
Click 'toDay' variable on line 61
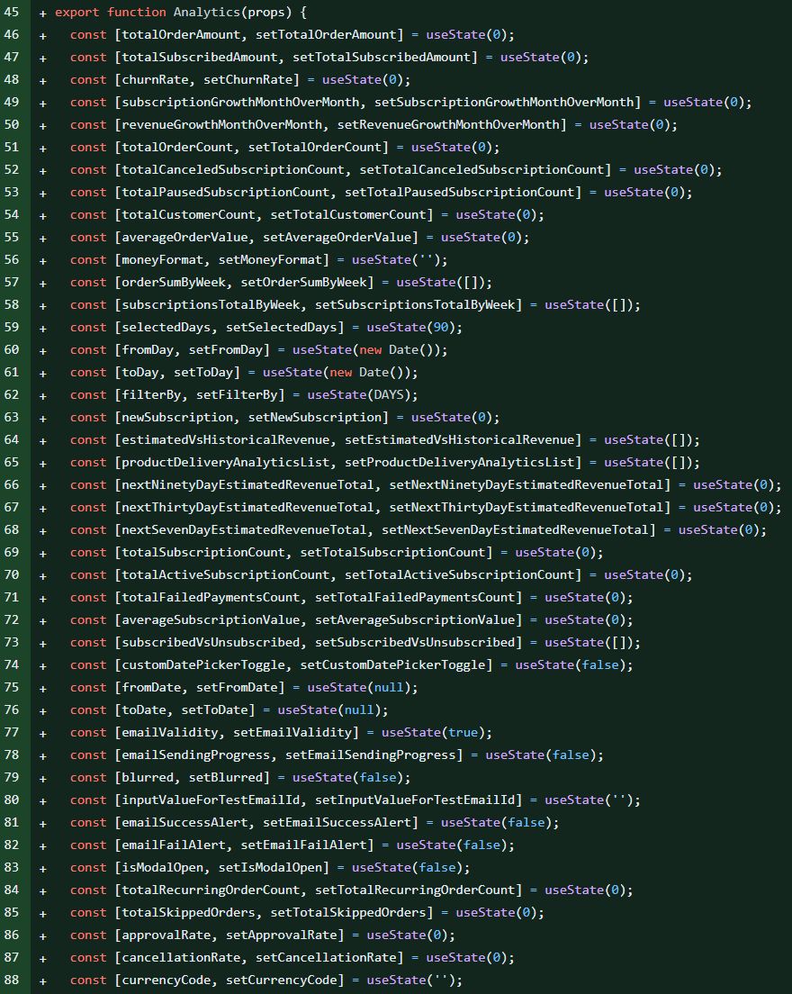tap(140, 372)
